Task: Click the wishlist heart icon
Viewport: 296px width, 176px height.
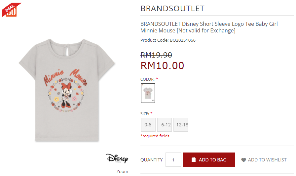Action: pyautogui.click(x=243, y=160)
